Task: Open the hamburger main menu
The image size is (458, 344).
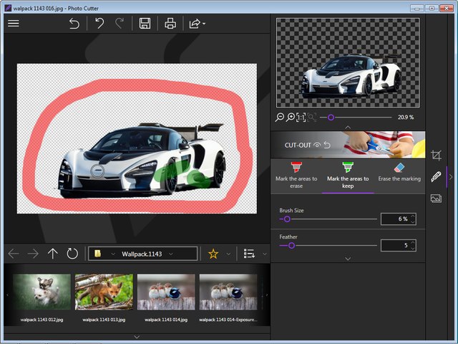Action: click(x=14, y=24)
